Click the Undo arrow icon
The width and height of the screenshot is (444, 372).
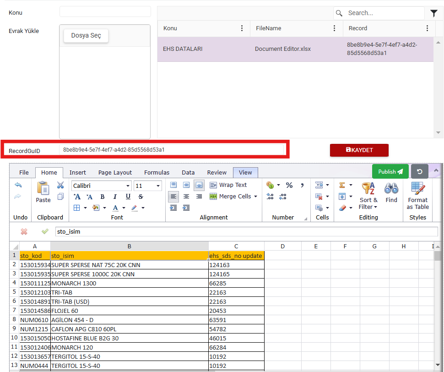(x=18, y=185)
